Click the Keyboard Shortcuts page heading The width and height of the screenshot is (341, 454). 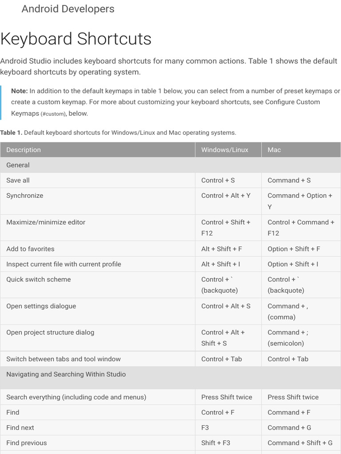tap(76, 39)
